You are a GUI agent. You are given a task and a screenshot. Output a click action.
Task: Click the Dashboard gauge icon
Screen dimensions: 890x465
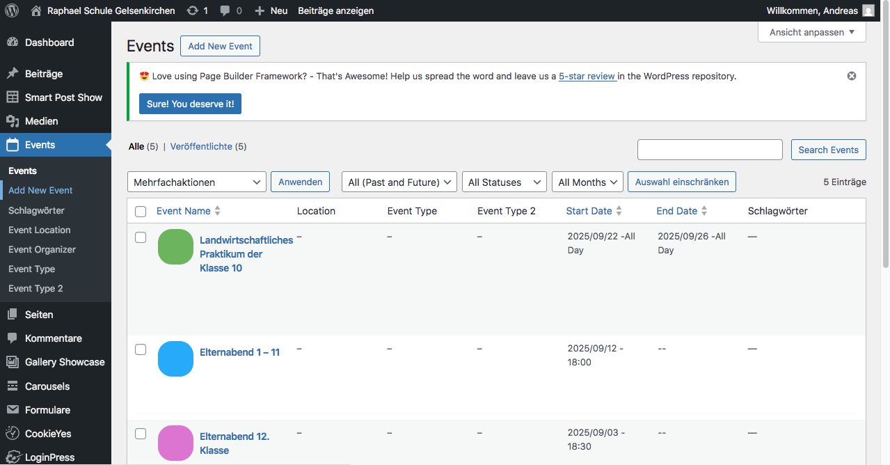(13, 42)
